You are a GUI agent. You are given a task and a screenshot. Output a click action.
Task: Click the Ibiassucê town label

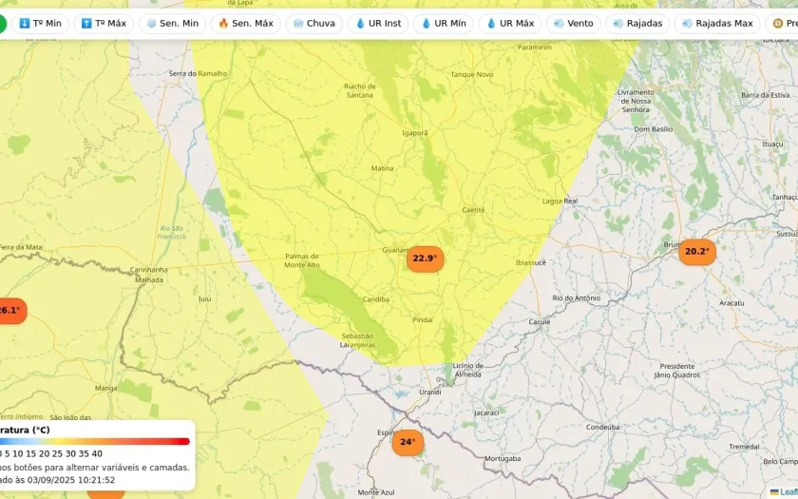point(531,262)
